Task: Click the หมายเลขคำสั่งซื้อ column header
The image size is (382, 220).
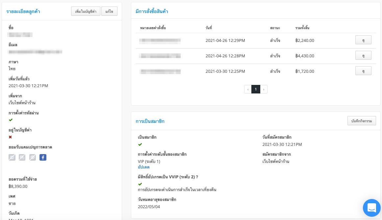Action: click(153, 28)
